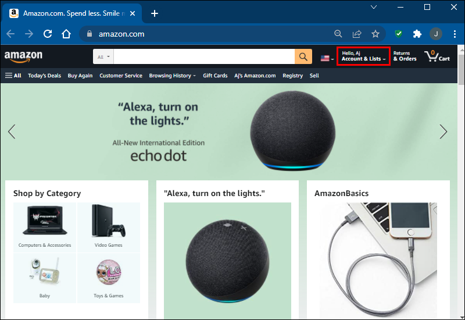This screenshot has width=465, height=320.
Task: Open search category All dropdown
Action: (103, 56)
